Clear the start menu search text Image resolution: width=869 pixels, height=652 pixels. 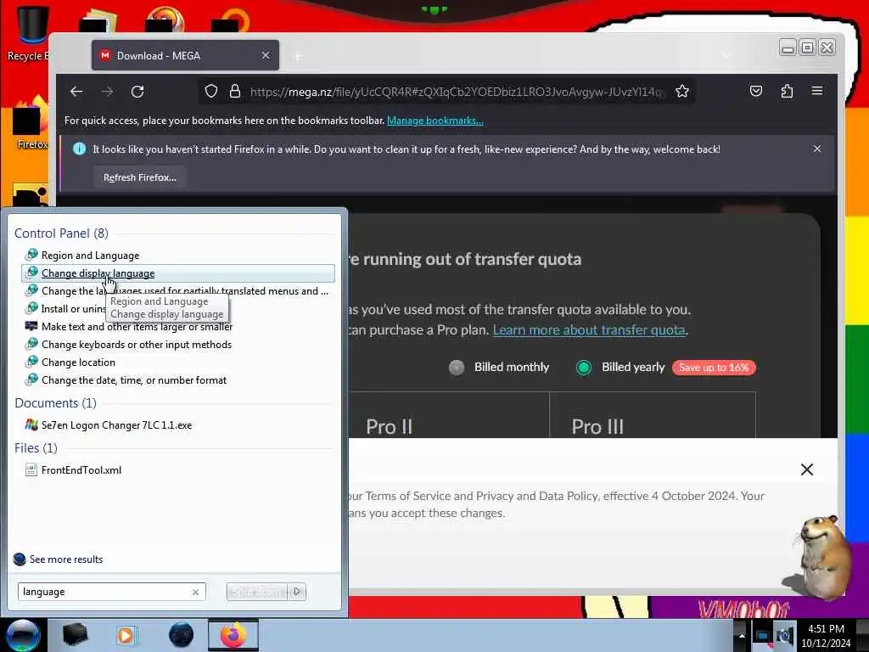(195, 592)
